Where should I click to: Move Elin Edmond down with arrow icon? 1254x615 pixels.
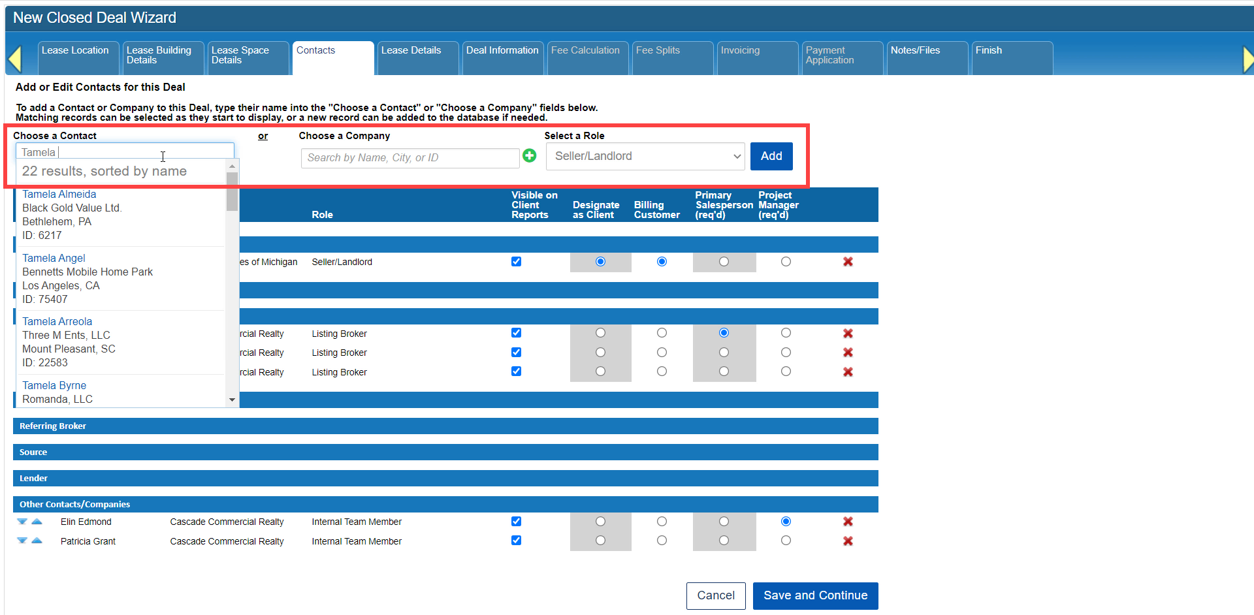pos(22,522)
